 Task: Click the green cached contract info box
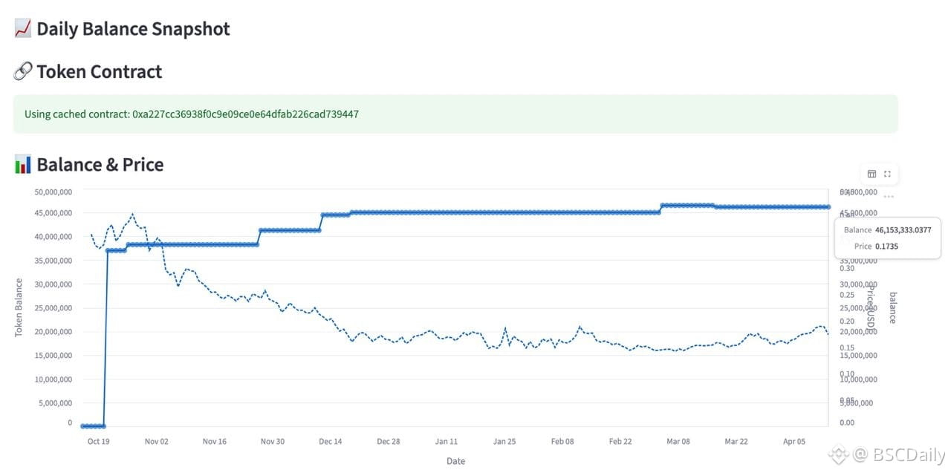click(455, 114)
